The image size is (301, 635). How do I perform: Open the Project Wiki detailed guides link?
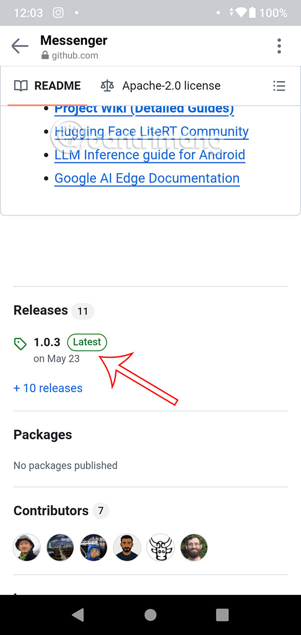(x=144, y=109)
